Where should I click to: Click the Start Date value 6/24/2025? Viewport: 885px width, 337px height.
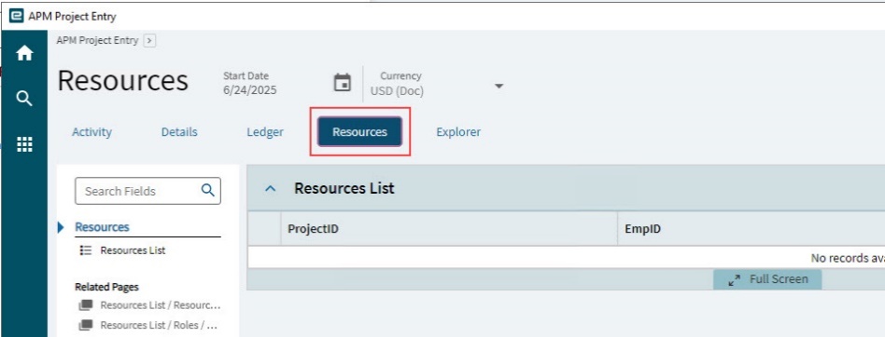coord(250,90)
